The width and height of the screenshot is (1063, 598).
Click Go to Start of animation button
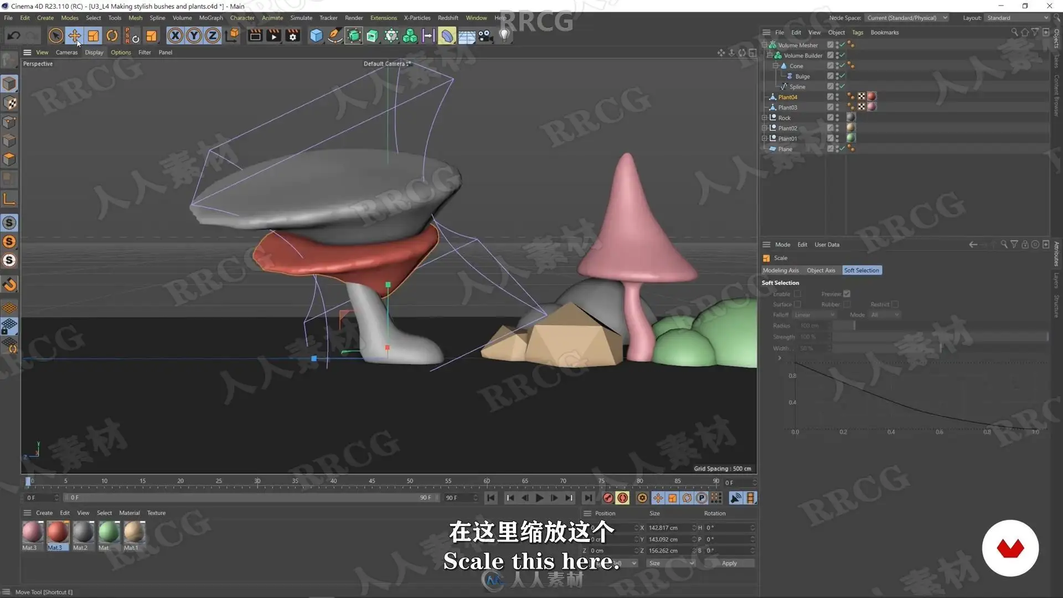491,498
